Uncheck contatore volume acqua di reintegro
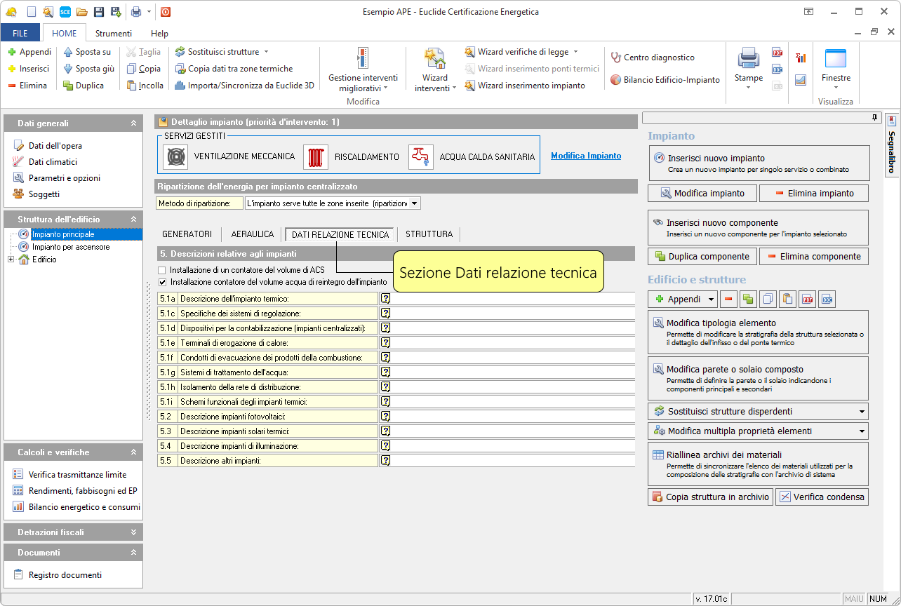 coord(162,282)
